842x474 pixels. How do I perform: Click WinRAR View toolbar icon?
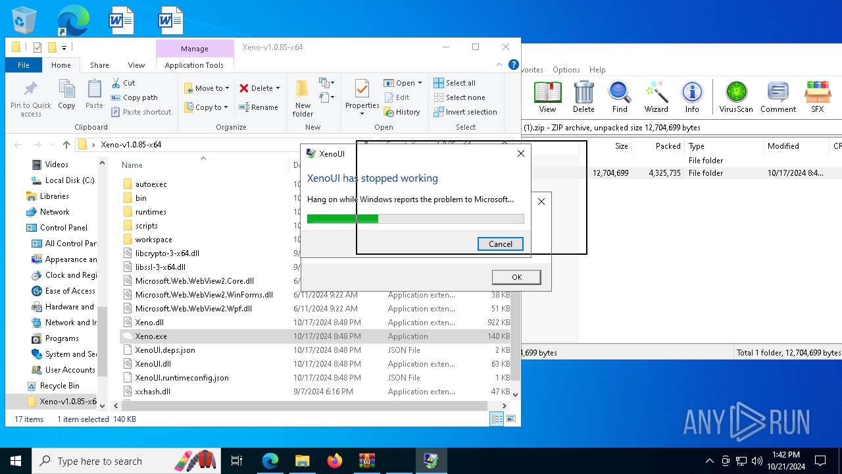point(547,97)
